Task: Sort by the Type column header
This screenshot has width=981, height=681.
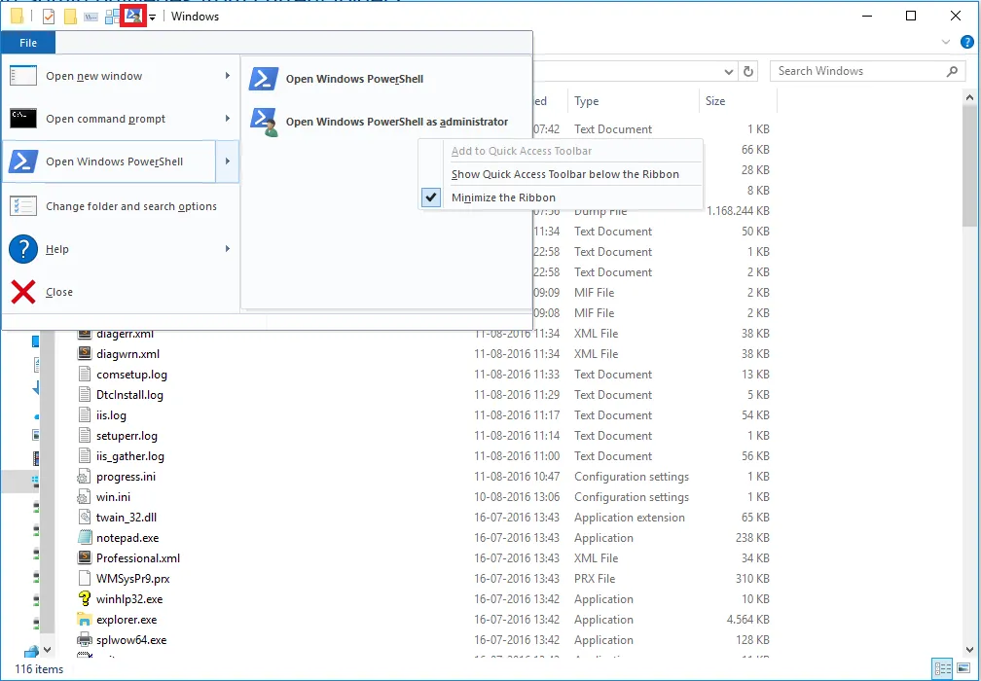Action: pyautogui.click(x=633, y=100)
